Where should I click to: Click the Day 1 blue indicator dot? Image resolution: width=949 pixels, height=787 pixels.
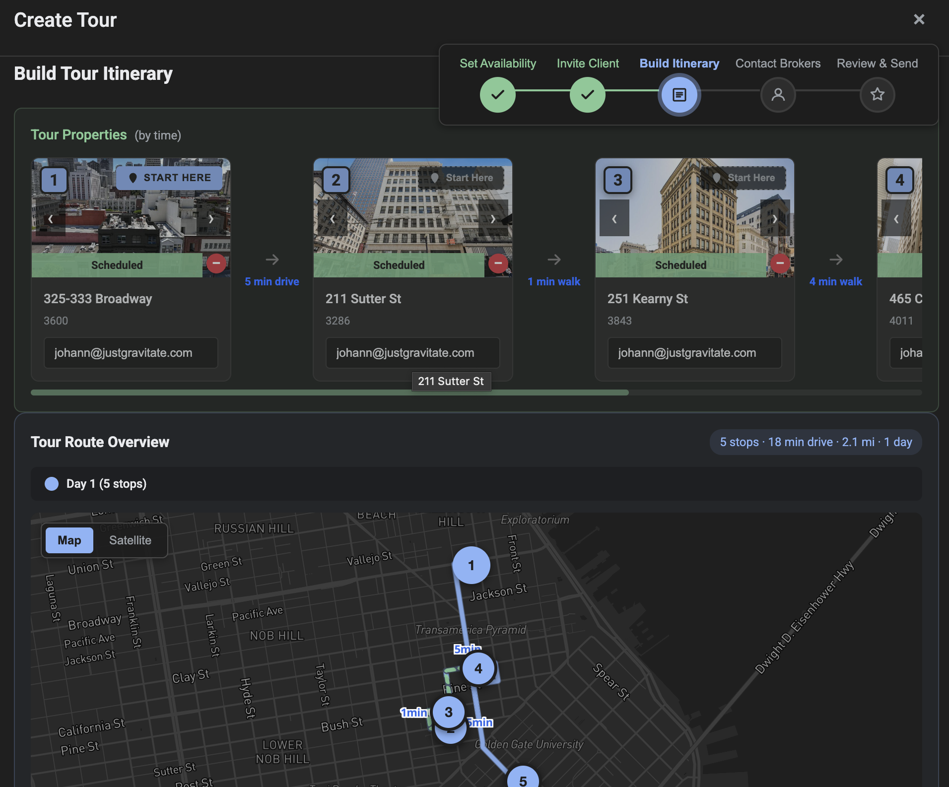pos(52,483)
